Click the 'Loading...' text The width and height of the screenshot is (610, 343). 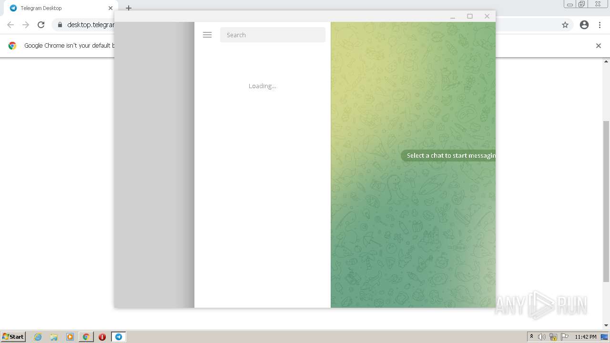click(x=262, y=86)
